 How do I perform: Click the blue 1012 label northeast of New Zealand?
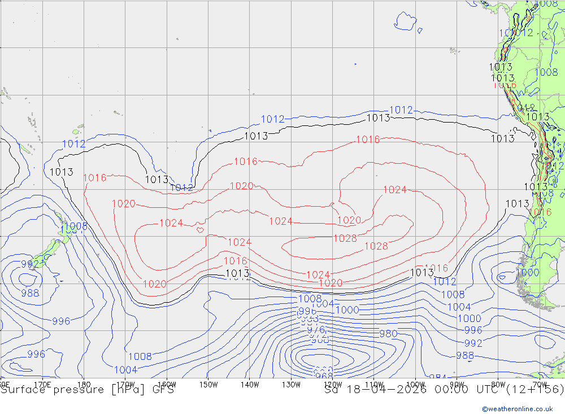74,144
